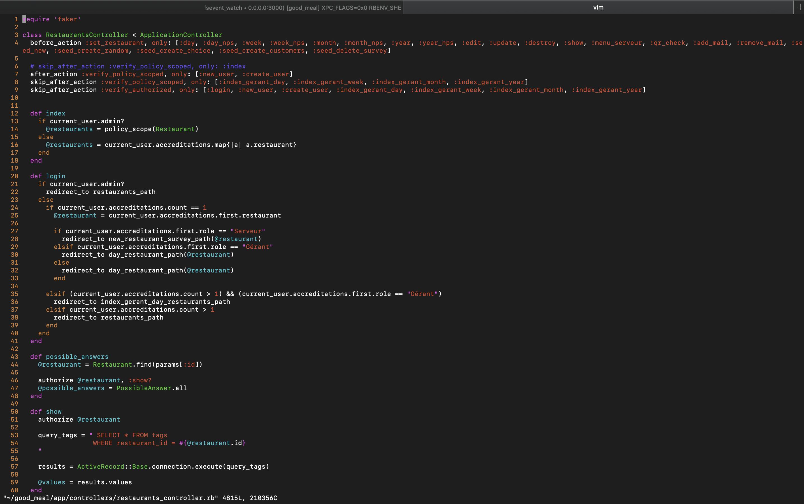The height and width of the screenshot is (504, 804).
Task: Click the "Gérant" string literal on line 29
Action: tap(258, 247)
